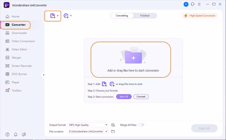Open the Video Editor
Image resolution: width=226 pixels, height=140 pixels.
16,49
